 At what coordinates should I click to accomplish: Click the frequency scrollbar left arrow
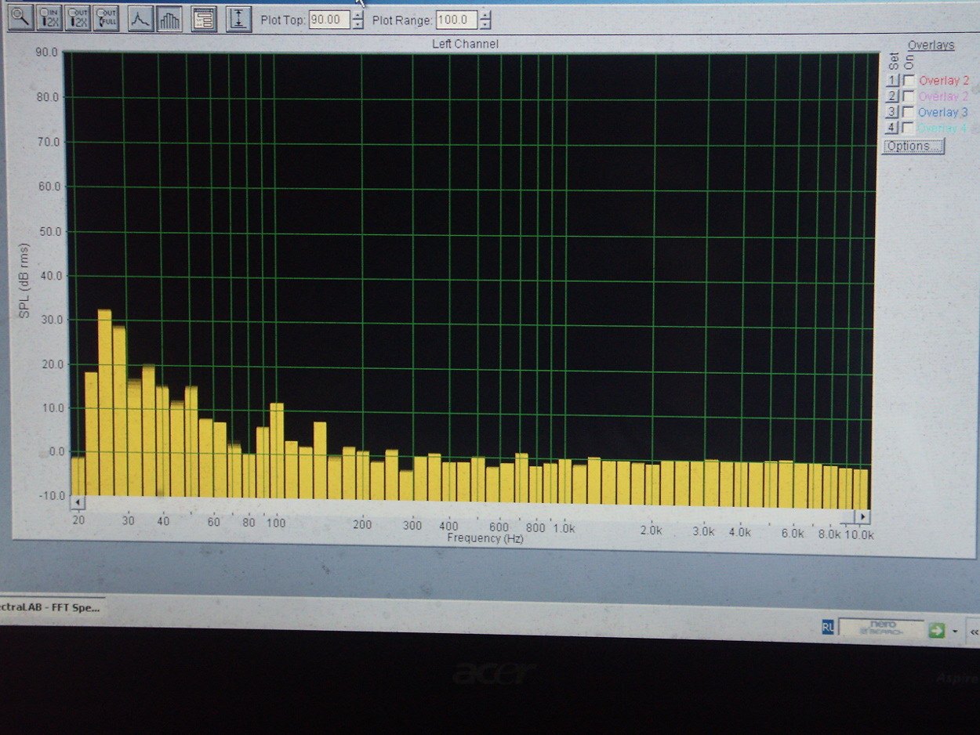click(78, 502)
